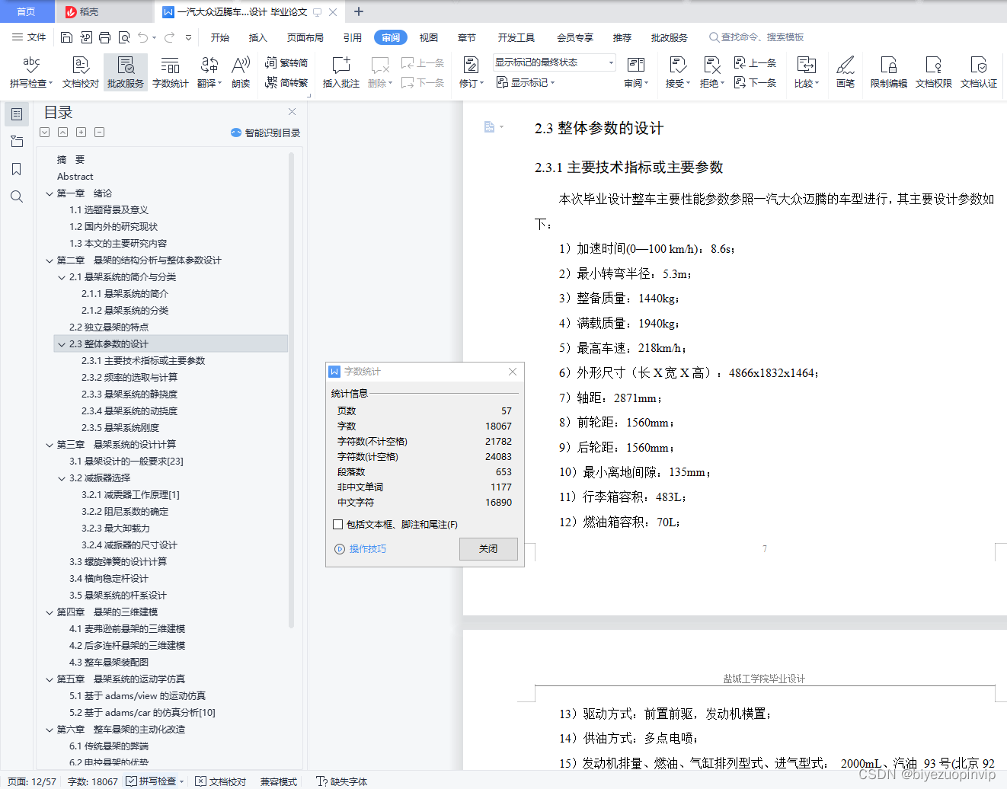
Task: Switch to the 视图 tab
Action: (429, 37)
